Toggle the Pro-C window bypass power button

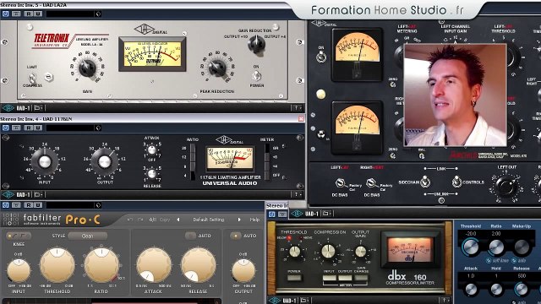6,205
